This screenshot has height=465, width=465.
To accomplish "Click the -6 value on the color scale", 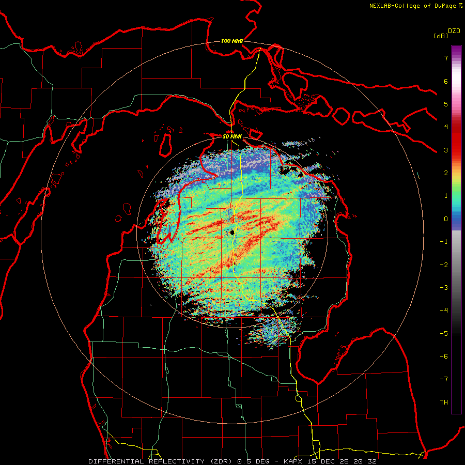I will pyautogui.click(x=444, y=357).
